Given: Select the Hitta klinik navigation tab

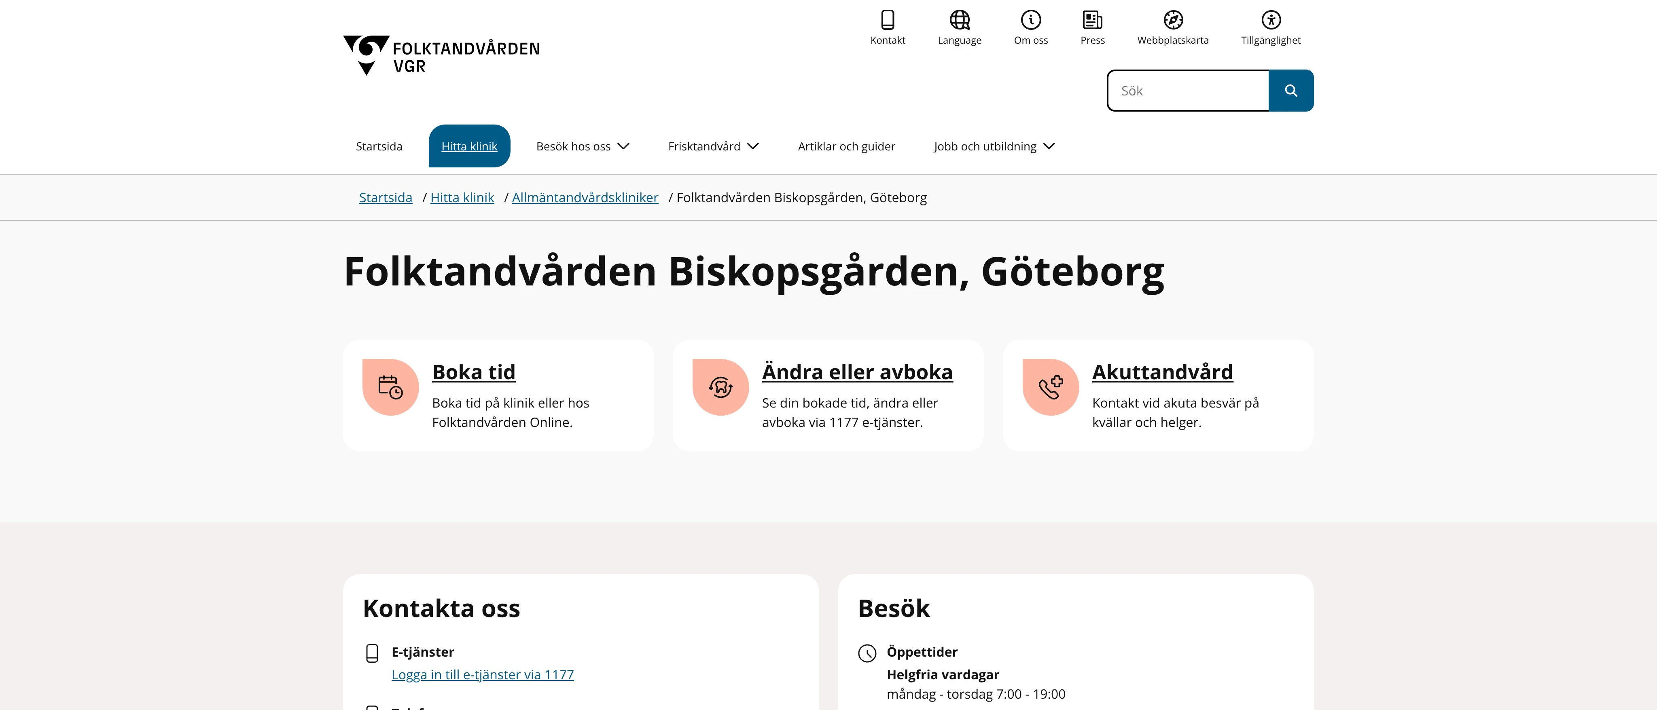Looking at the screenshot, I should (470, 146).
